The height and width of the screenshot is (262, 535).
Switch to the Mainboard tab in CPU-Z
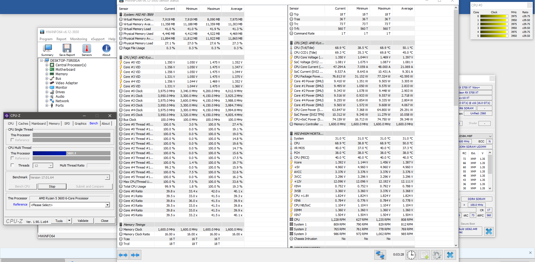click(x=38, y=124)
